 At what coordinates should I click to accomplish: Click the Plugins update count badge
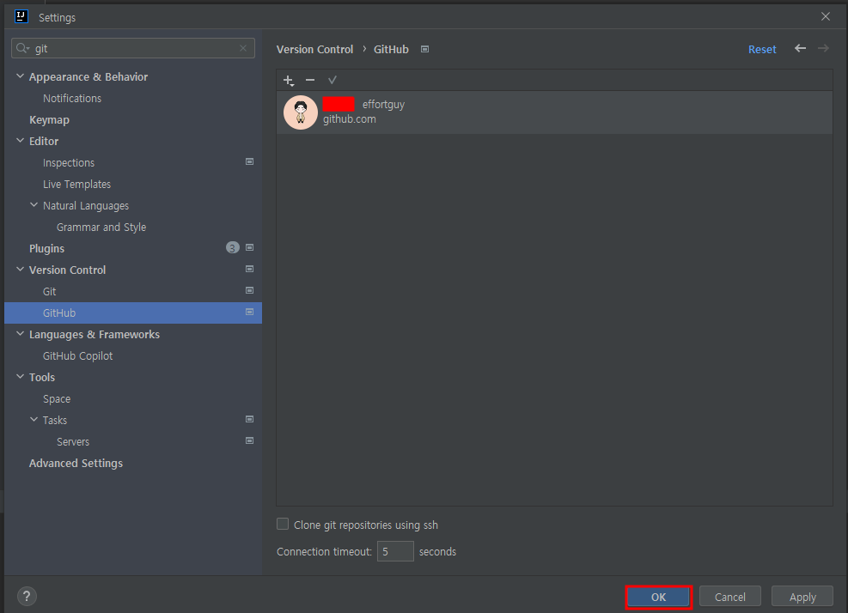point(233,247)
